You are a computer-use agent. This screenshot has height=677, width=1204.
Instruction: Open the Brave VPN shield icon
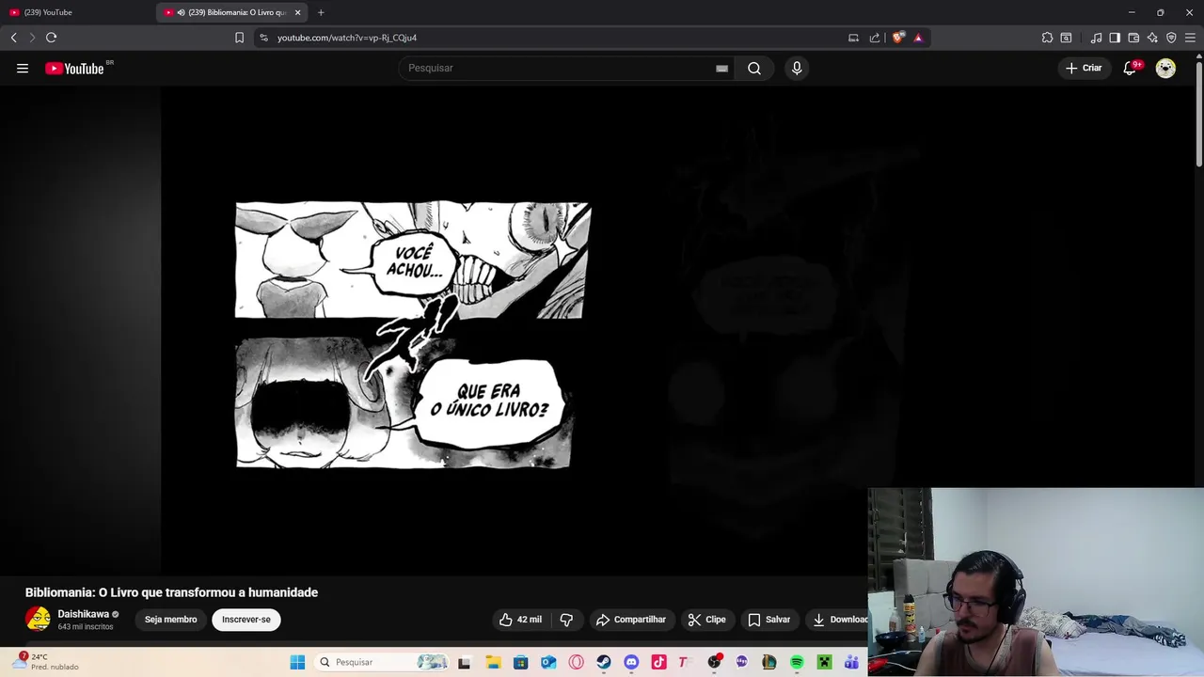click(1171, 38)
